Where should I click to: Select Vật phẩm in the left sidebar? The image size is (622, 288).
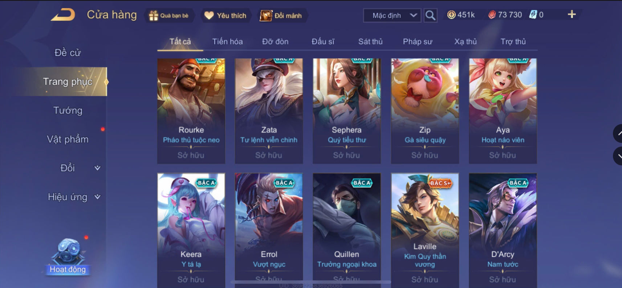(68, 139)
